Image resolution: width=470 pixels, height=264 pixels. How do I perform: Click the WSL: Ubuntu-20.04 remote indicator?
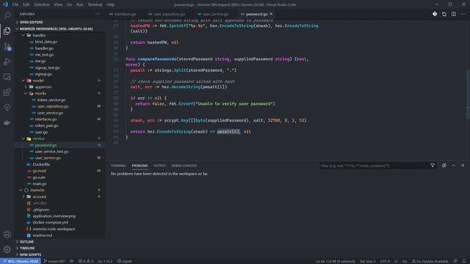click(21, 261)
